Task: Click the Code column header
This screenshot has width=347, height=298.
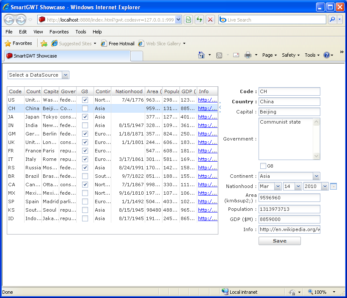Action: click(x=16, y=91)
